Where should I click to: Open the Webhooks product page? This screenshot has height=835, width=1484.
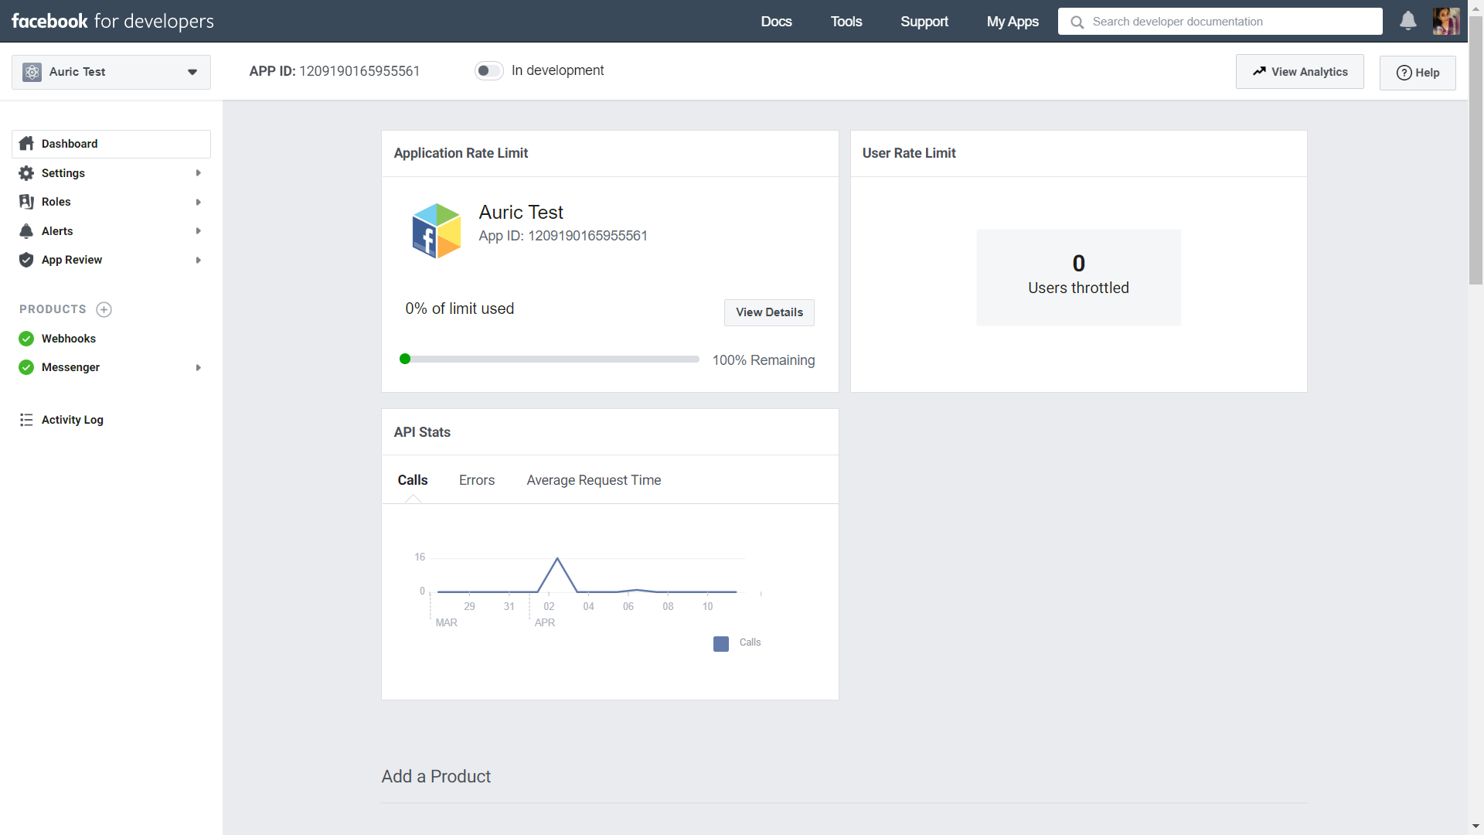coord(69,339)
